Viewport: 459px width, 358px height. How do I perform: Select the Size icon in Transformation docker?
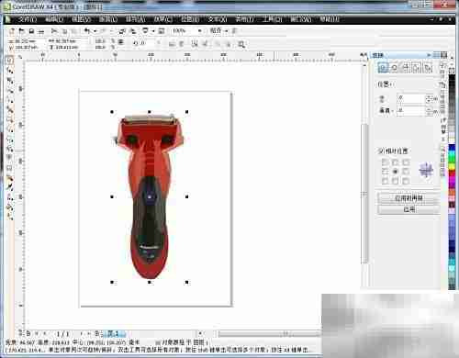click(x=417, y=68)
